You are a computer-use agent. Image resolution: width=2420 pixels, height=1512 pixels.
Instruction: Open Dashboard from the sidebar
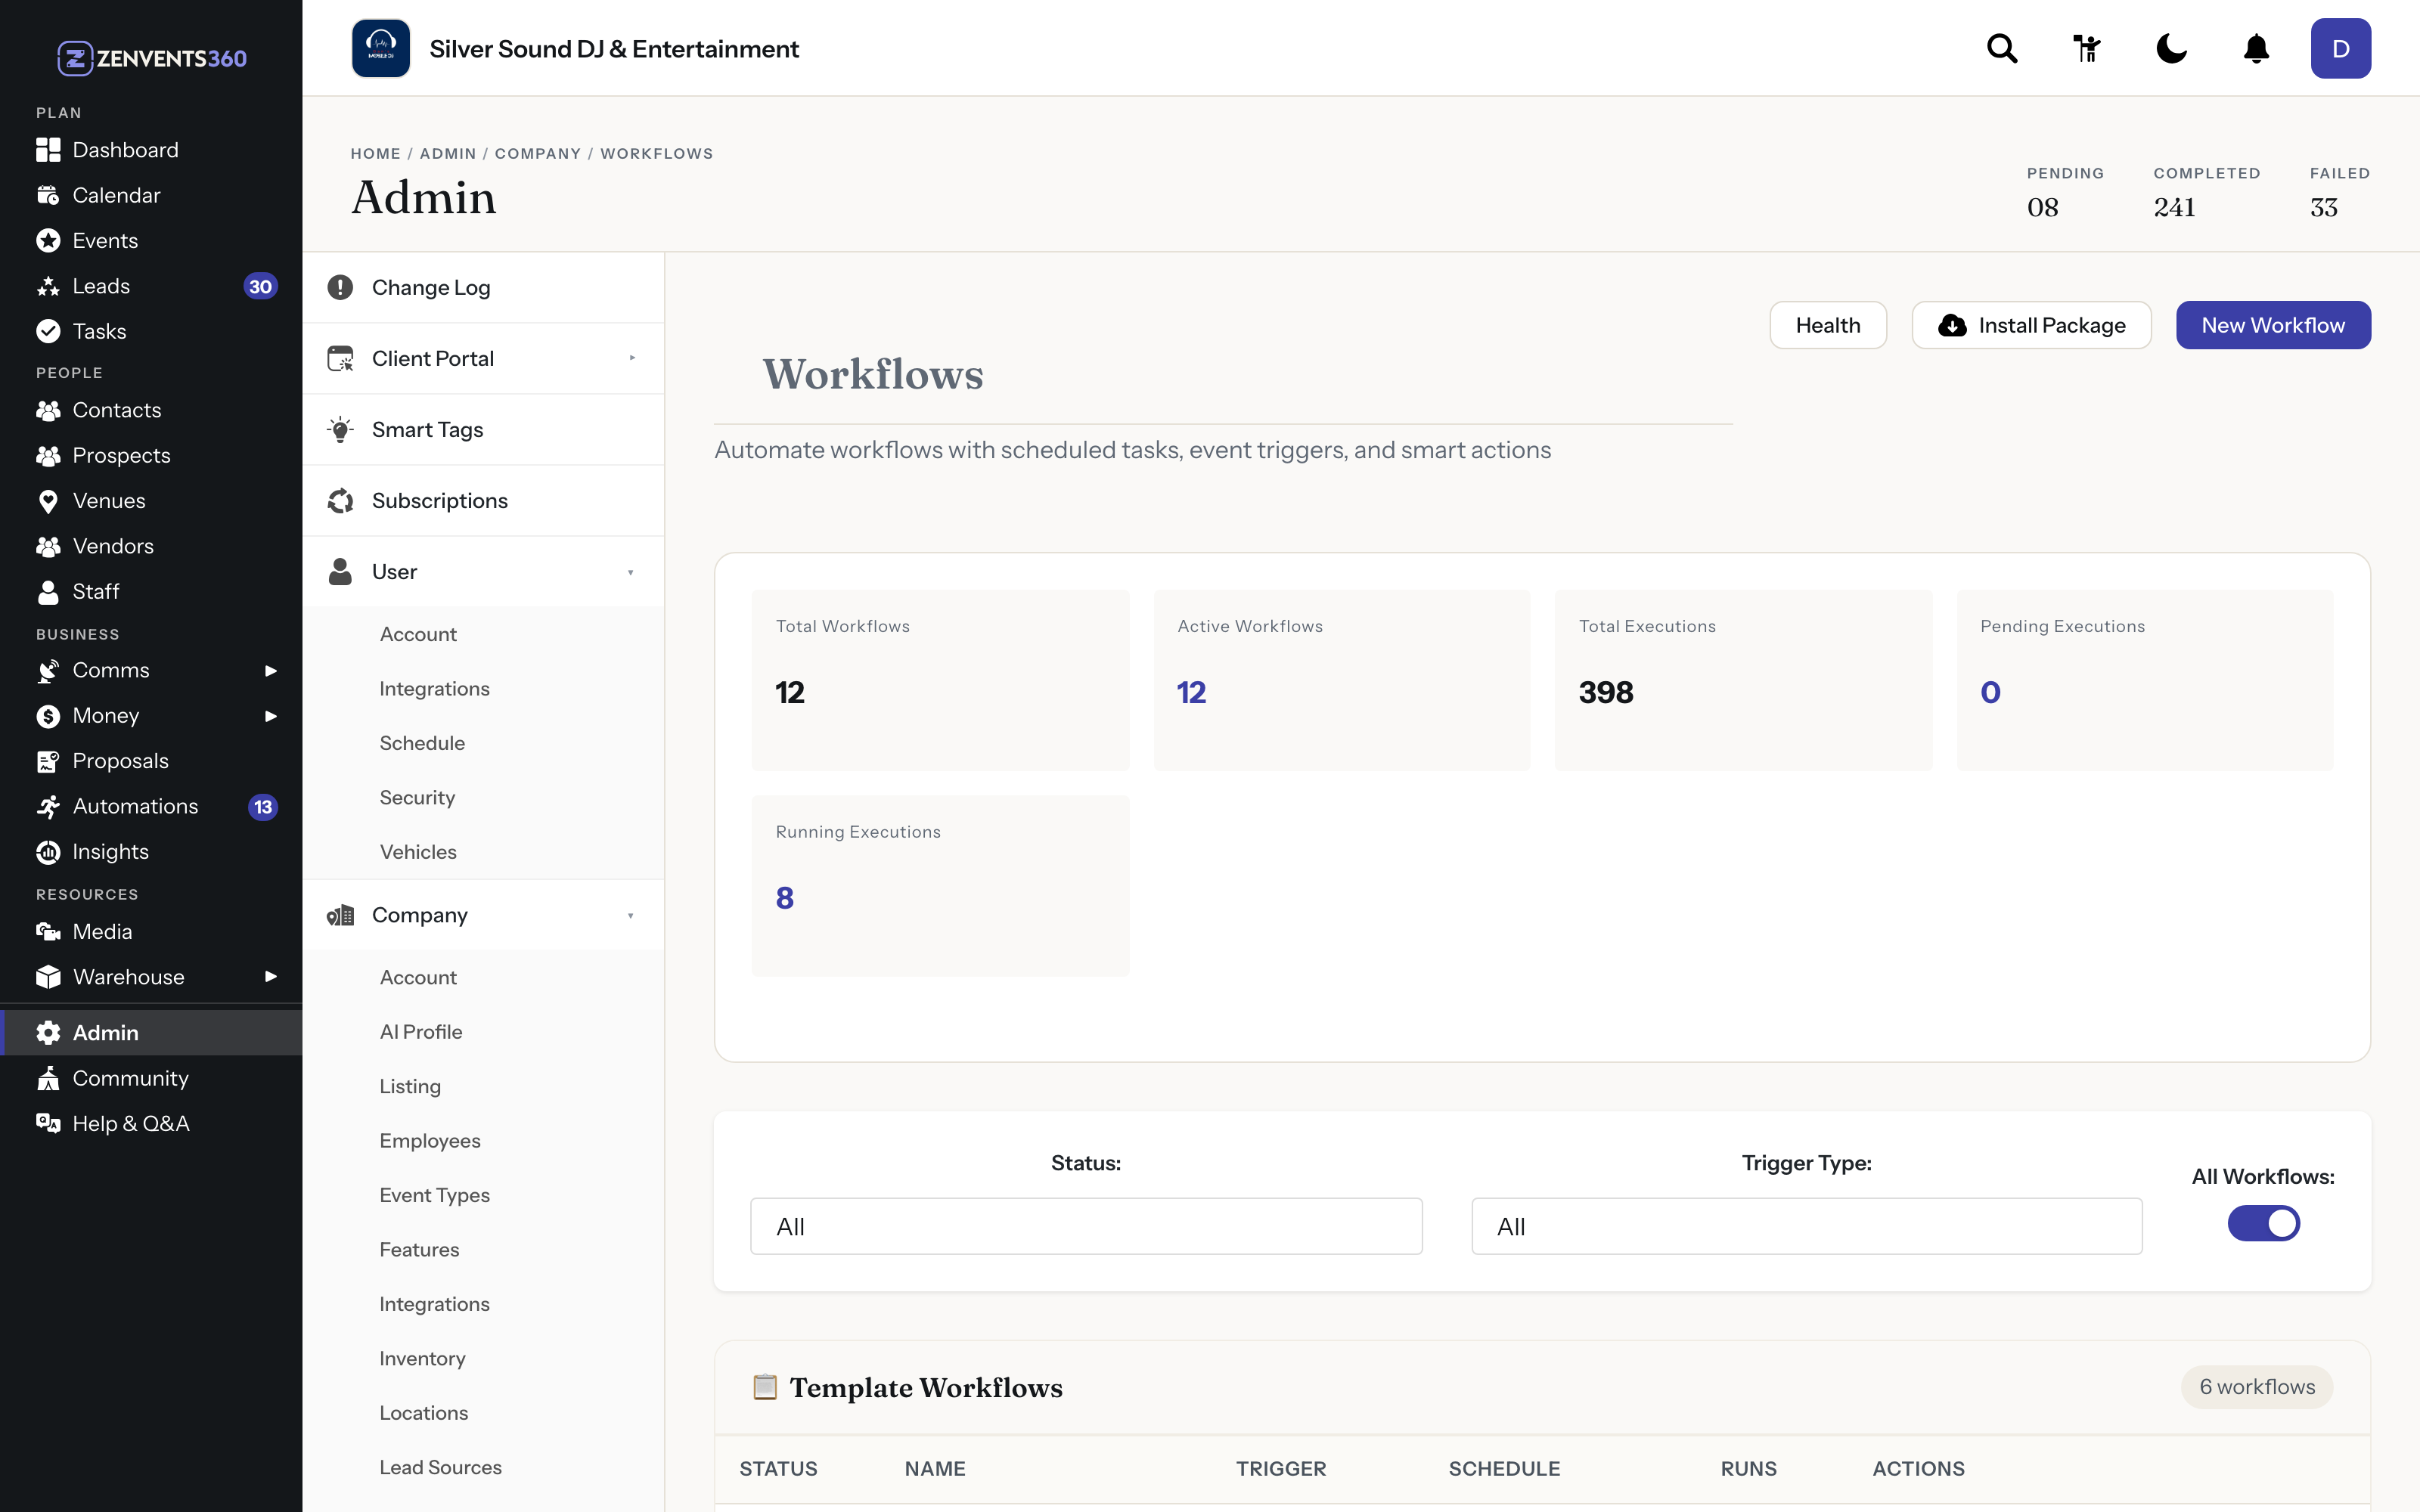point(151,150)
